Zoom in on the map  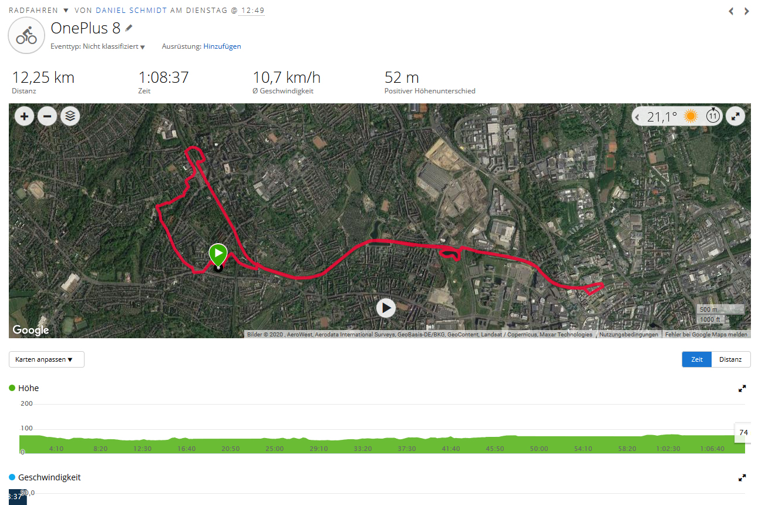click(24, 116)
